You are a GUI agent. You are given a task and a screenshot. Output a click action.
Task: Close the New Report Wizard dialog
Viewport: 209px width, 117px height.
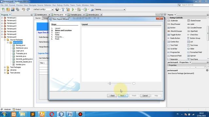(x=160, y=19)
